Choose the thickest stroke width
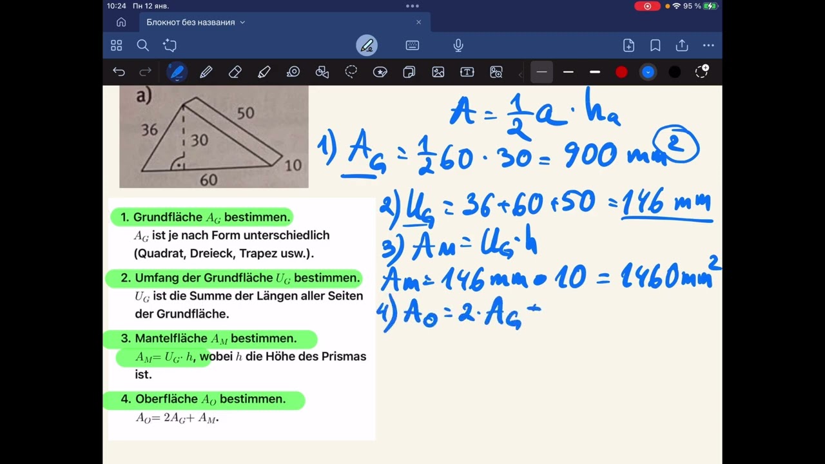Screen dimensions: 825x464 (x=595, y=72)
